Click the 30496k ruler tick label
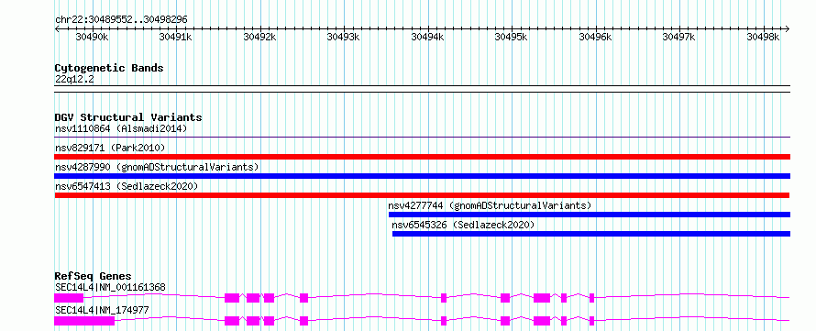816x331 pixels. tap(595, 37)
